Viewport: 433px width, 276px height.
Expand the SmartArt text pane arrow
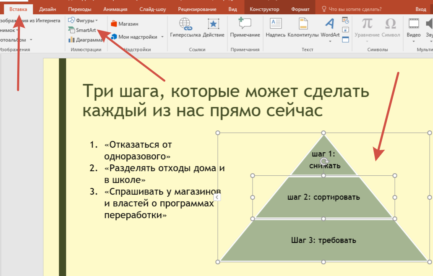pyautogui.click(x=217, y=198)
